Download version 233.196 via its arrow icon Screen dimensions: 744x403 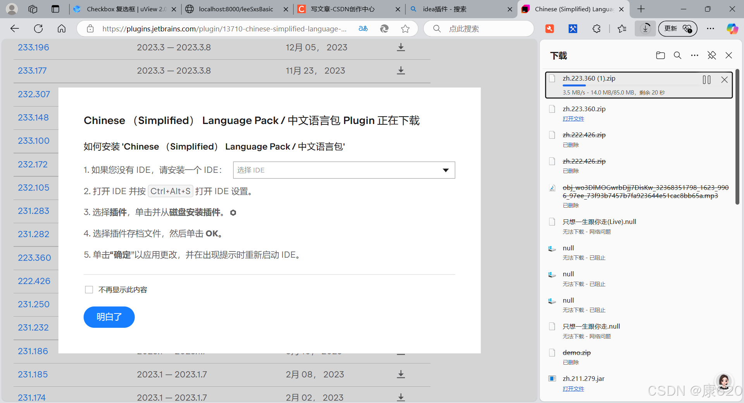401,47
